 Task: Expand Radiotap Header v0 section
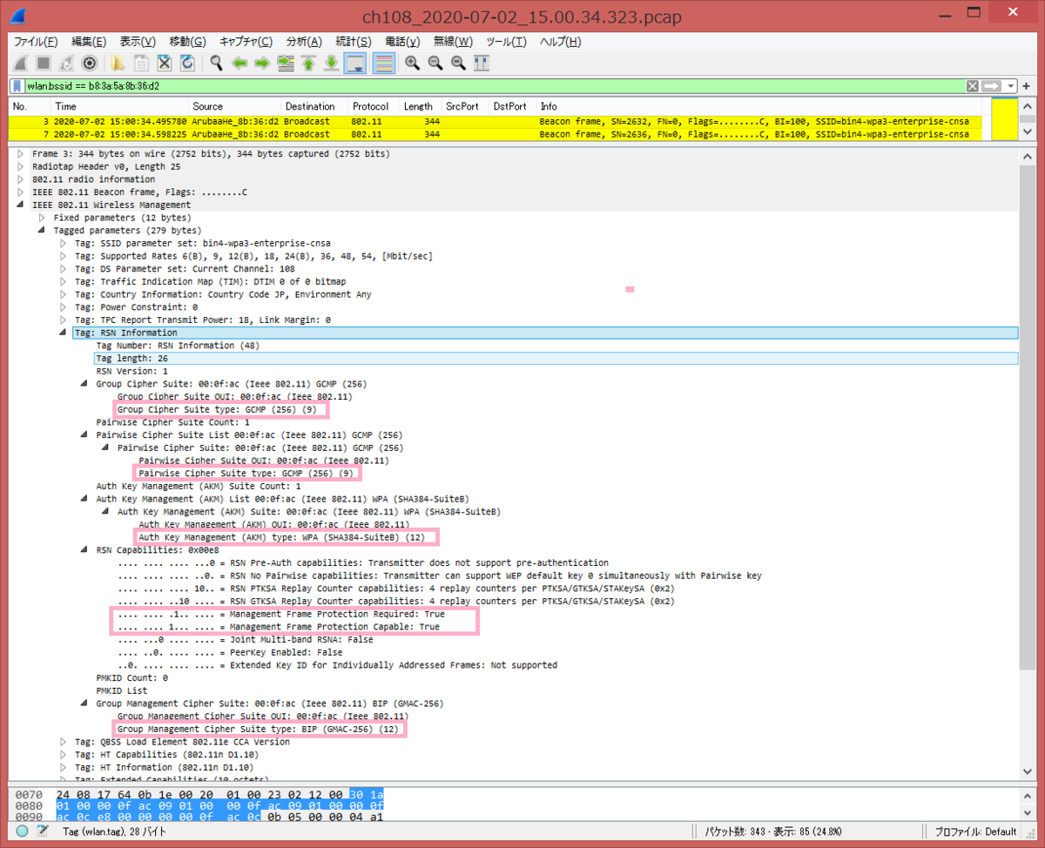click(21, 166)
